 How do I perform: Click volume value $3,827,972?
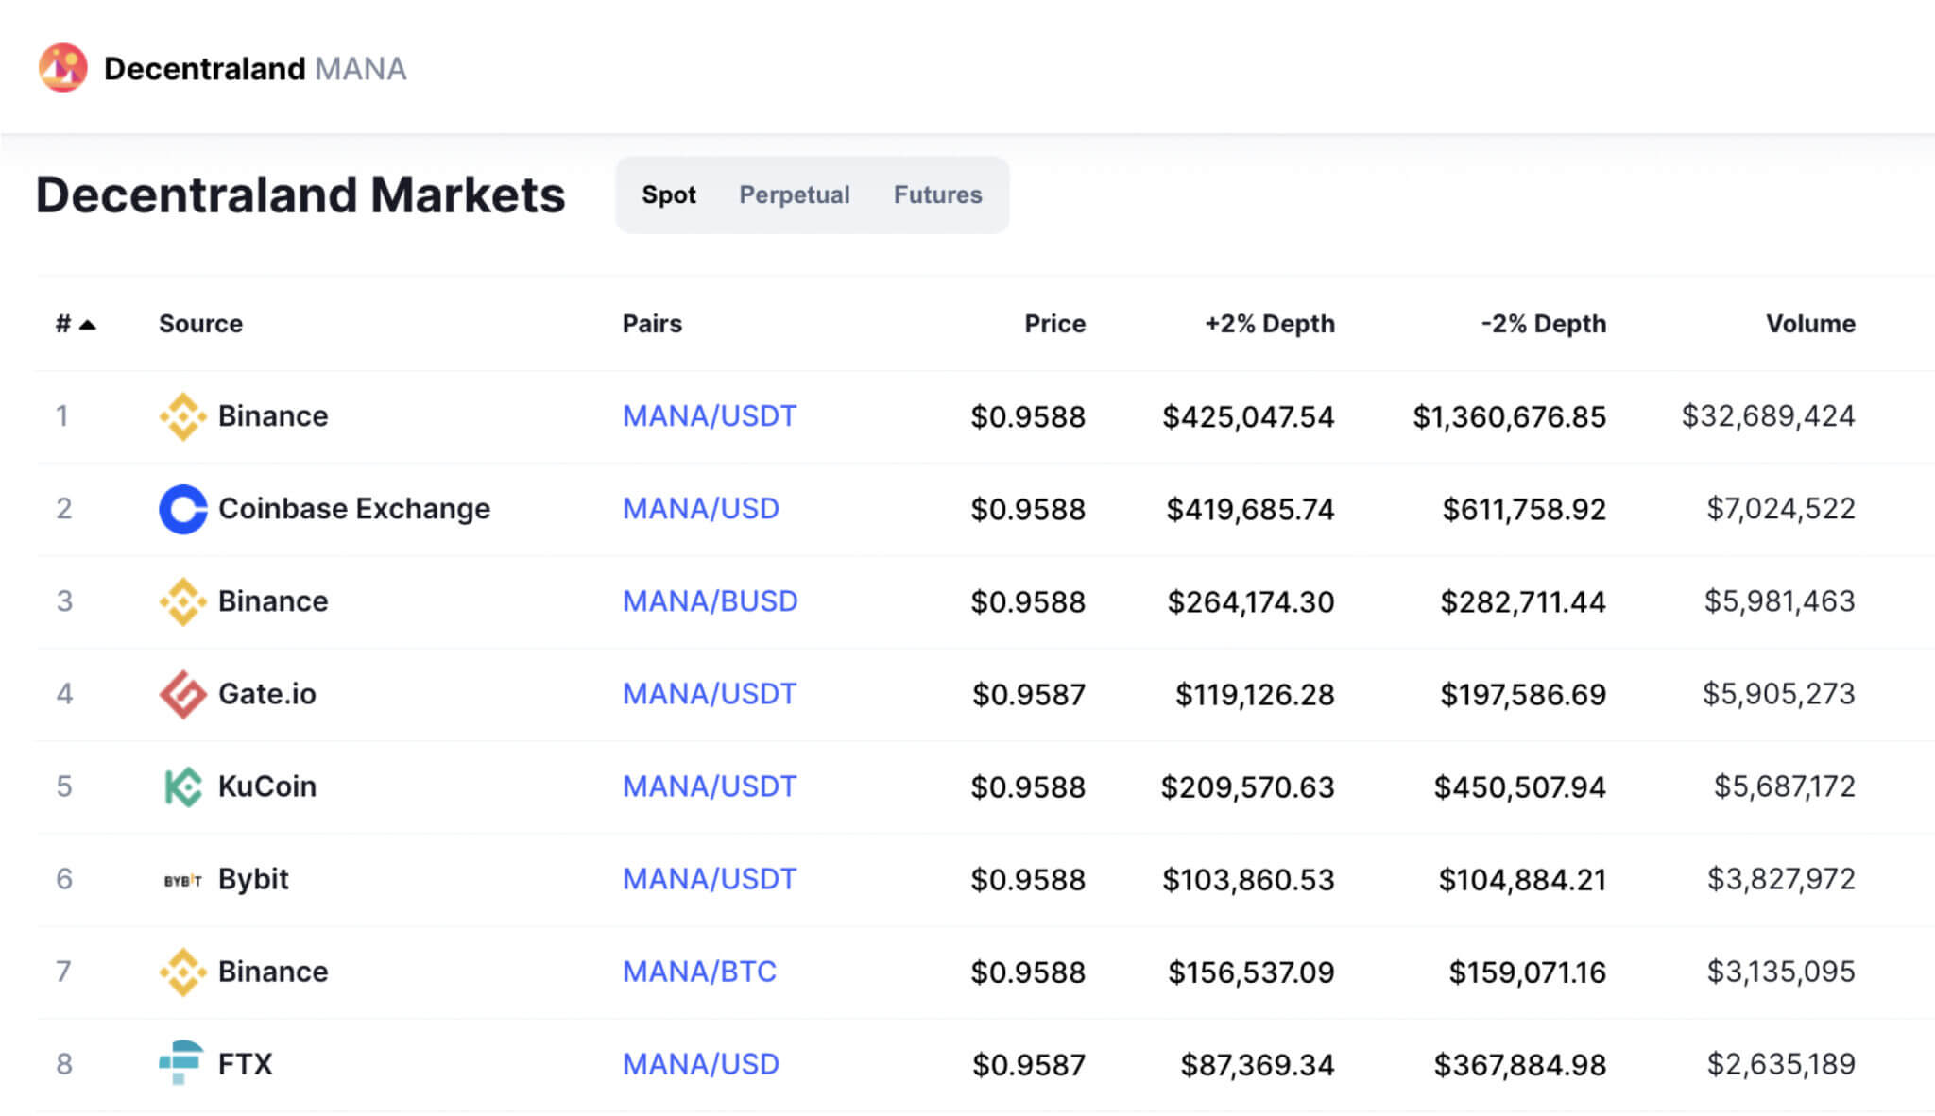pyautogui.click(x=1781, y=879)
